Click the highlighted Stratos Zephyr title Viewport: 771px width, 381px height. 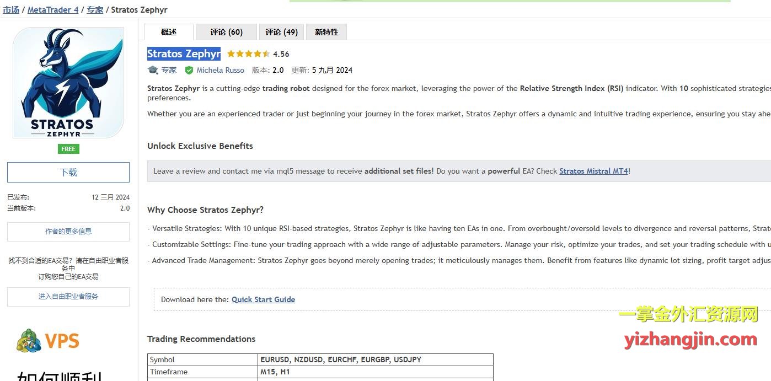click(x=184, y=53)
